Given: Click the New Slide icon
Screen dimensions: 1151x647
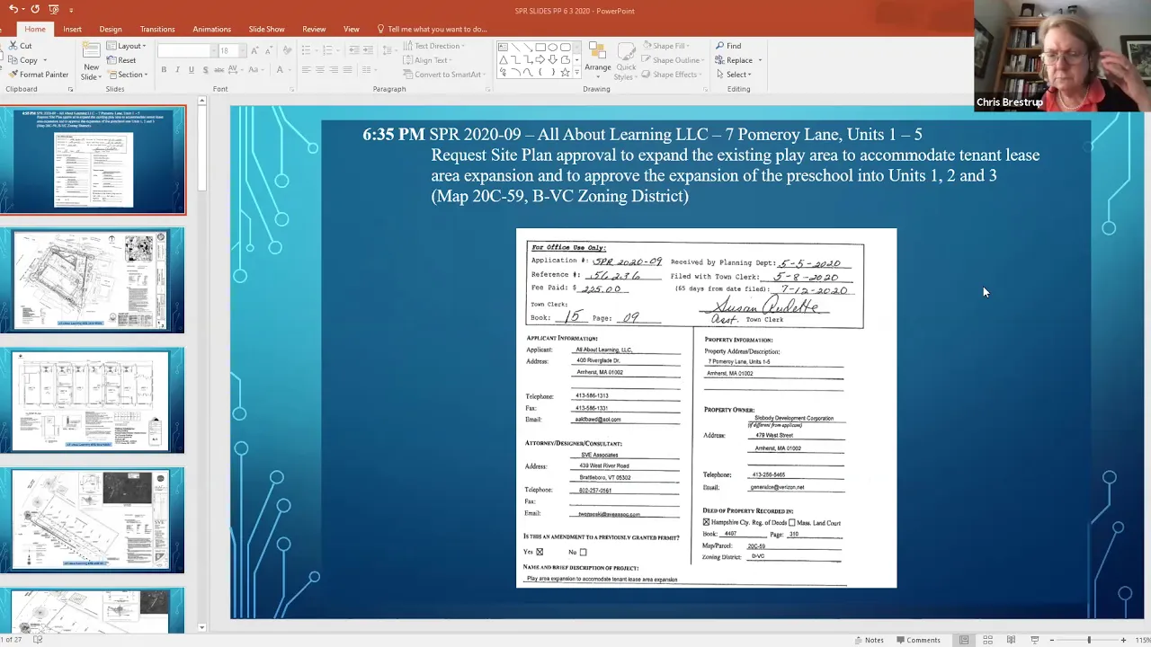Looking at the screenshot, I should [x=92, y=51].
